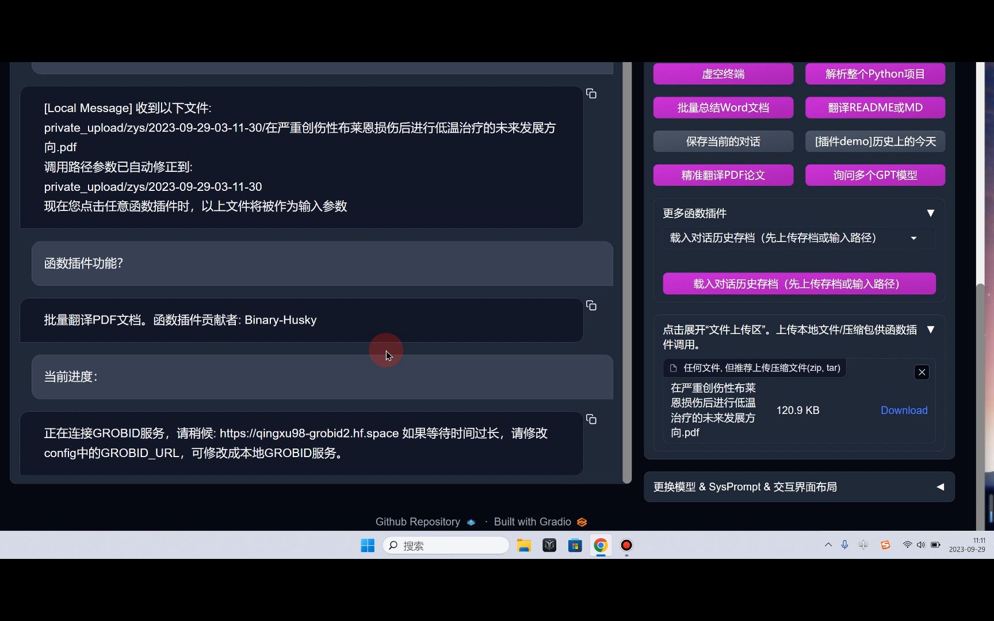Click 保存当前的对话 button
Screen dimensions: 994x621
pyautogui.click(x=723, y=141)
